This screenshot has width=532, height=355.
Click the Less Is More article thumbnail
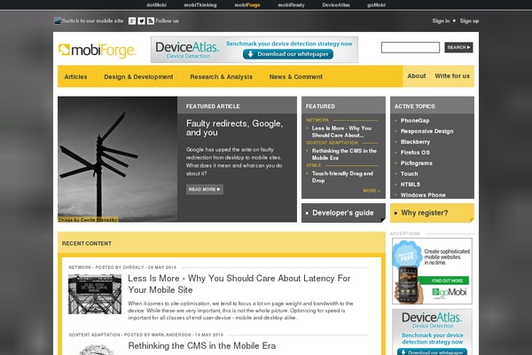click(95, 294)
